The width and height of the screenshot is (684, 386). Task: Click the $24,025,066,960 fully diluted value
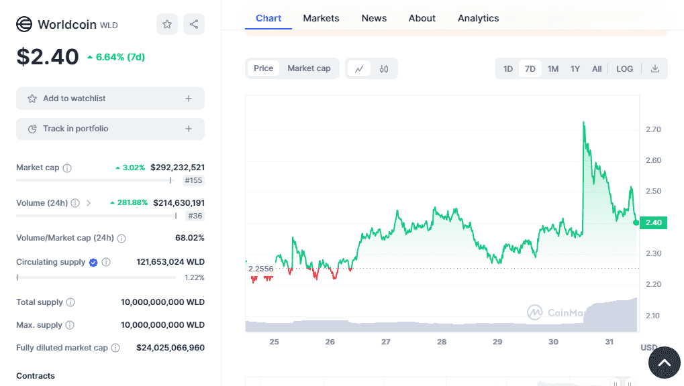pyautogui.click(x=170, y=348)
